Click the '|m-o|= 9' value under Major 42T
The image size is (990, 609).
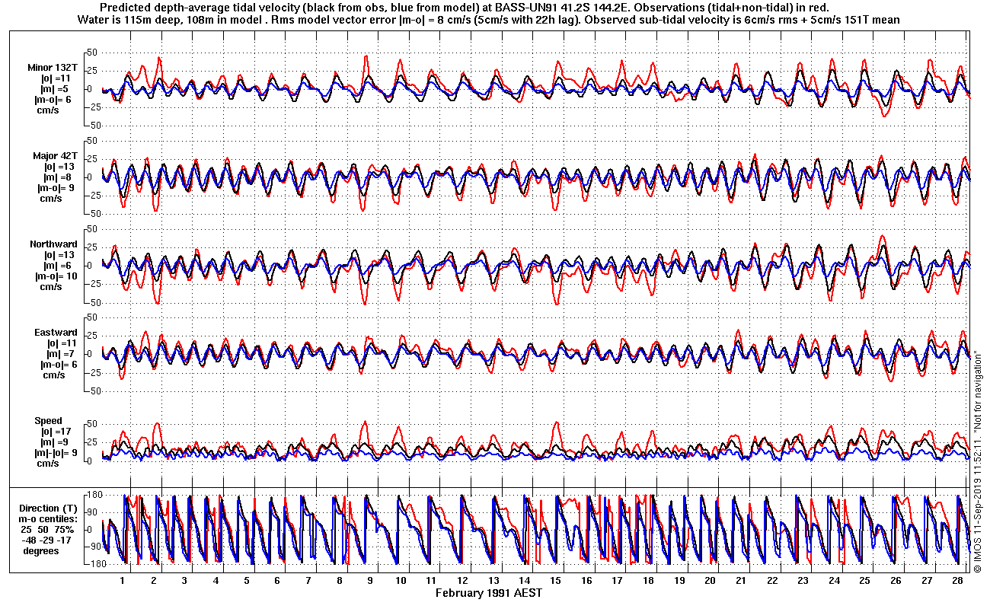[x=56, y=188]
